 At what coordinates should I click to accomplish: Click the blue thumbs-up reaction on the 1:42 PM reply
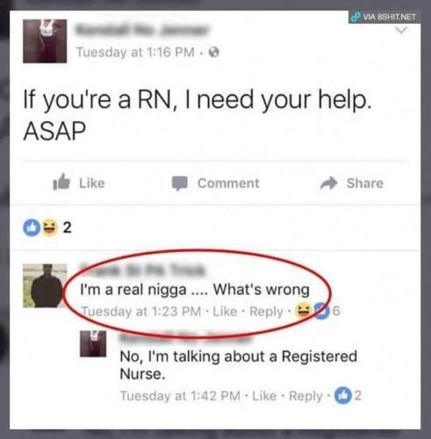(342, 396)
